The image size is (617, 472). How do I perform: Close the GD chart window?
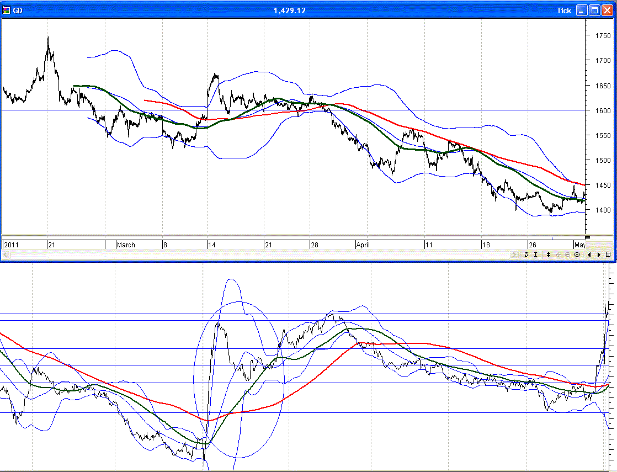(x=607, y=10)
